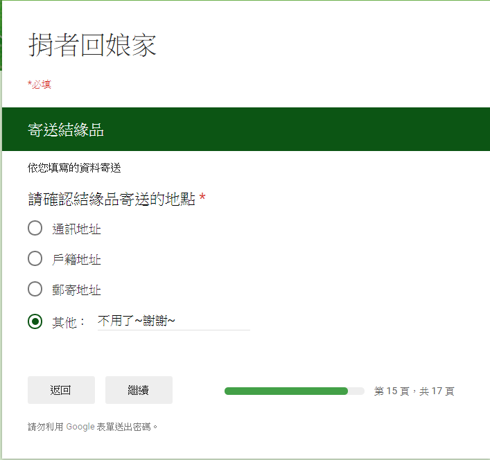The image size is (490, 460).
Task: Click the description 依您填寫的資料寄送
Action: 74,168
